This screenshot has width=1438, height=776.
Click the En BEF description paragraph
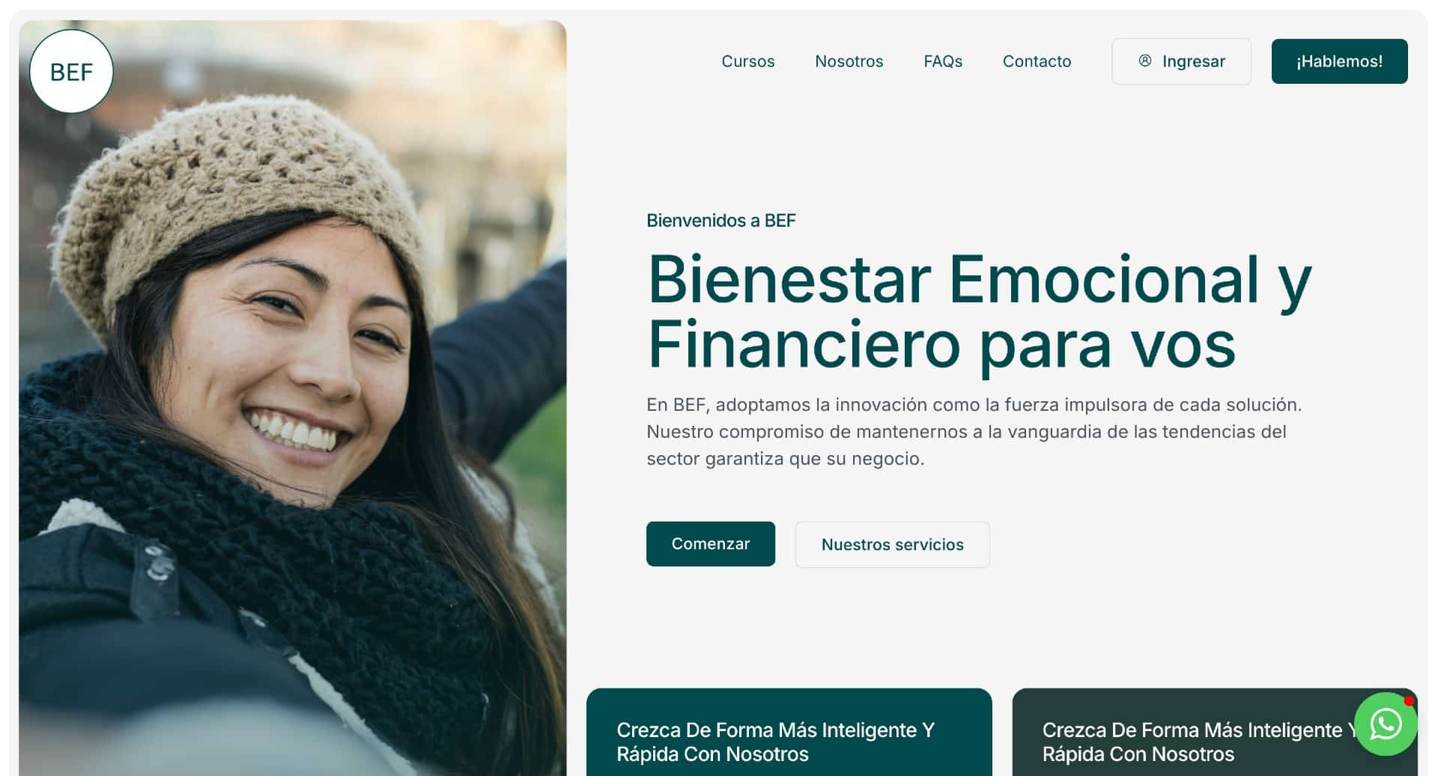974,432
